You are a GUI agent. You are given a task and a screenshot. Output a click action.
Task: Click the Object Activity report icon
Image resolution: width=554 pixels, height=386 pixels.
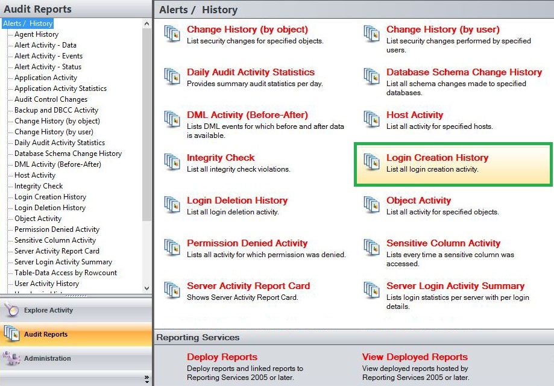(x=372, y=205)
